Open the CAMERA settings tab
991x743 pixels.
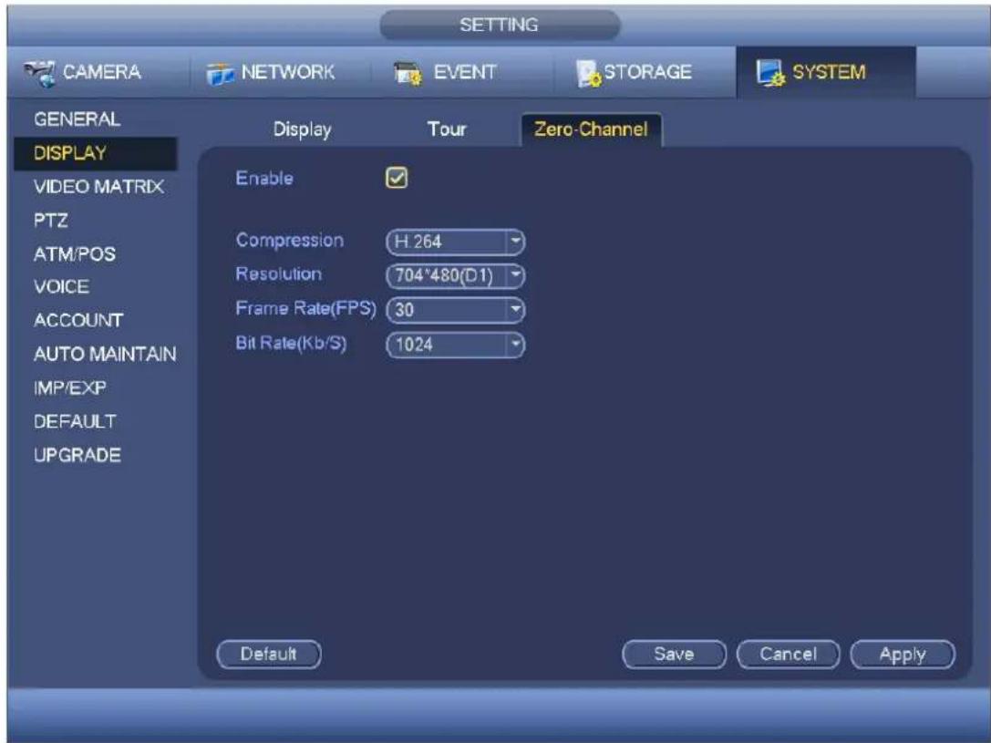pyautogui.click(x=98, y=72)
